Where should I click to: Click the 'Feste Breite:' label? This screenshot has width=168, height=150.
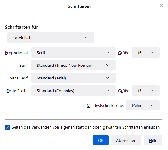point(18,91)
